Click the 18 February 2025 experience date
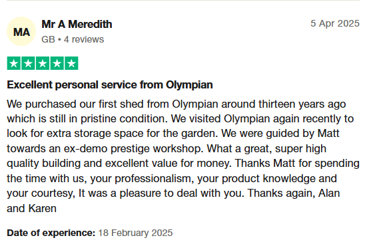 click(x=135, y=233)
